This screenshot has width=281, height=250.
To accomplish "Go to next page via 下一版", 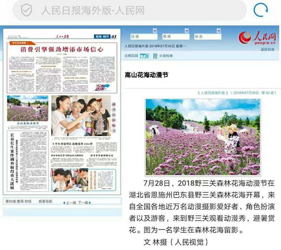I will 83,203.
